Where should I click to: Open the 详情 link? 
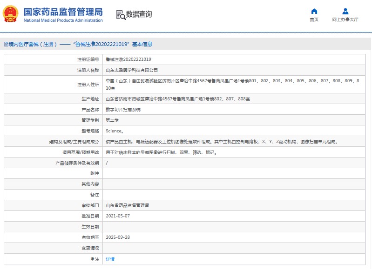110,259
